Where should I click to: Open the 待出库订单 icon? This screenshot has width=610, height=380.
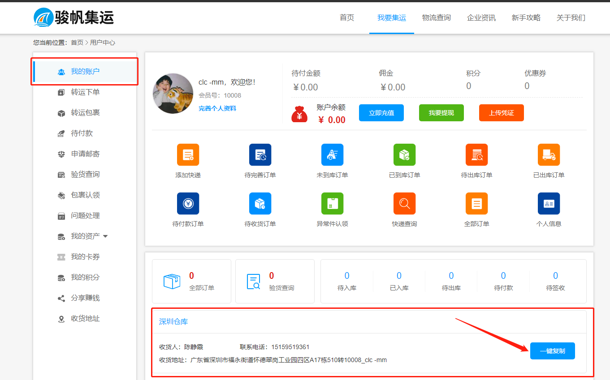[x=476, y=155]
